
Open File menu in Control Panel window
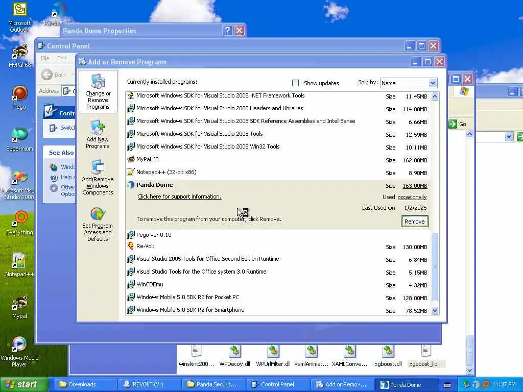point(45,58)
